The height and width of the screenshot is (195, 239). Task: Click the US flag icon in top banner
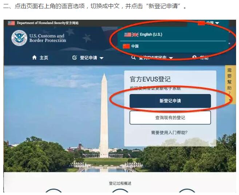(11, 23)
